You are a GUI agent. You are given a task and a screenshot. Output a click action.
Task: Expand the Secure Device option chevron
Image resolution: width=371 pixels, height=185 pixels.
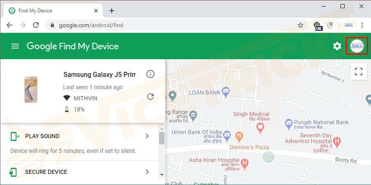(147, 172)
